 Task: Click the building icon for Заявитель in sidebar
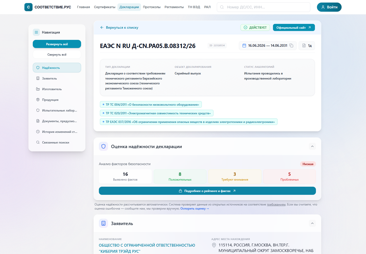point(38,78)
